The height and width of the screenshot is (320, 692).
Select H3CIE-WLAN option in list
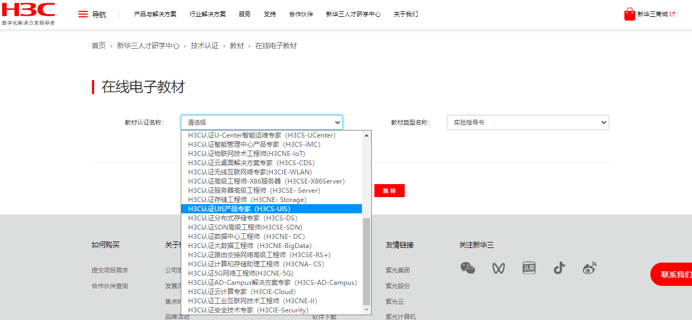(x=272, y=172)
